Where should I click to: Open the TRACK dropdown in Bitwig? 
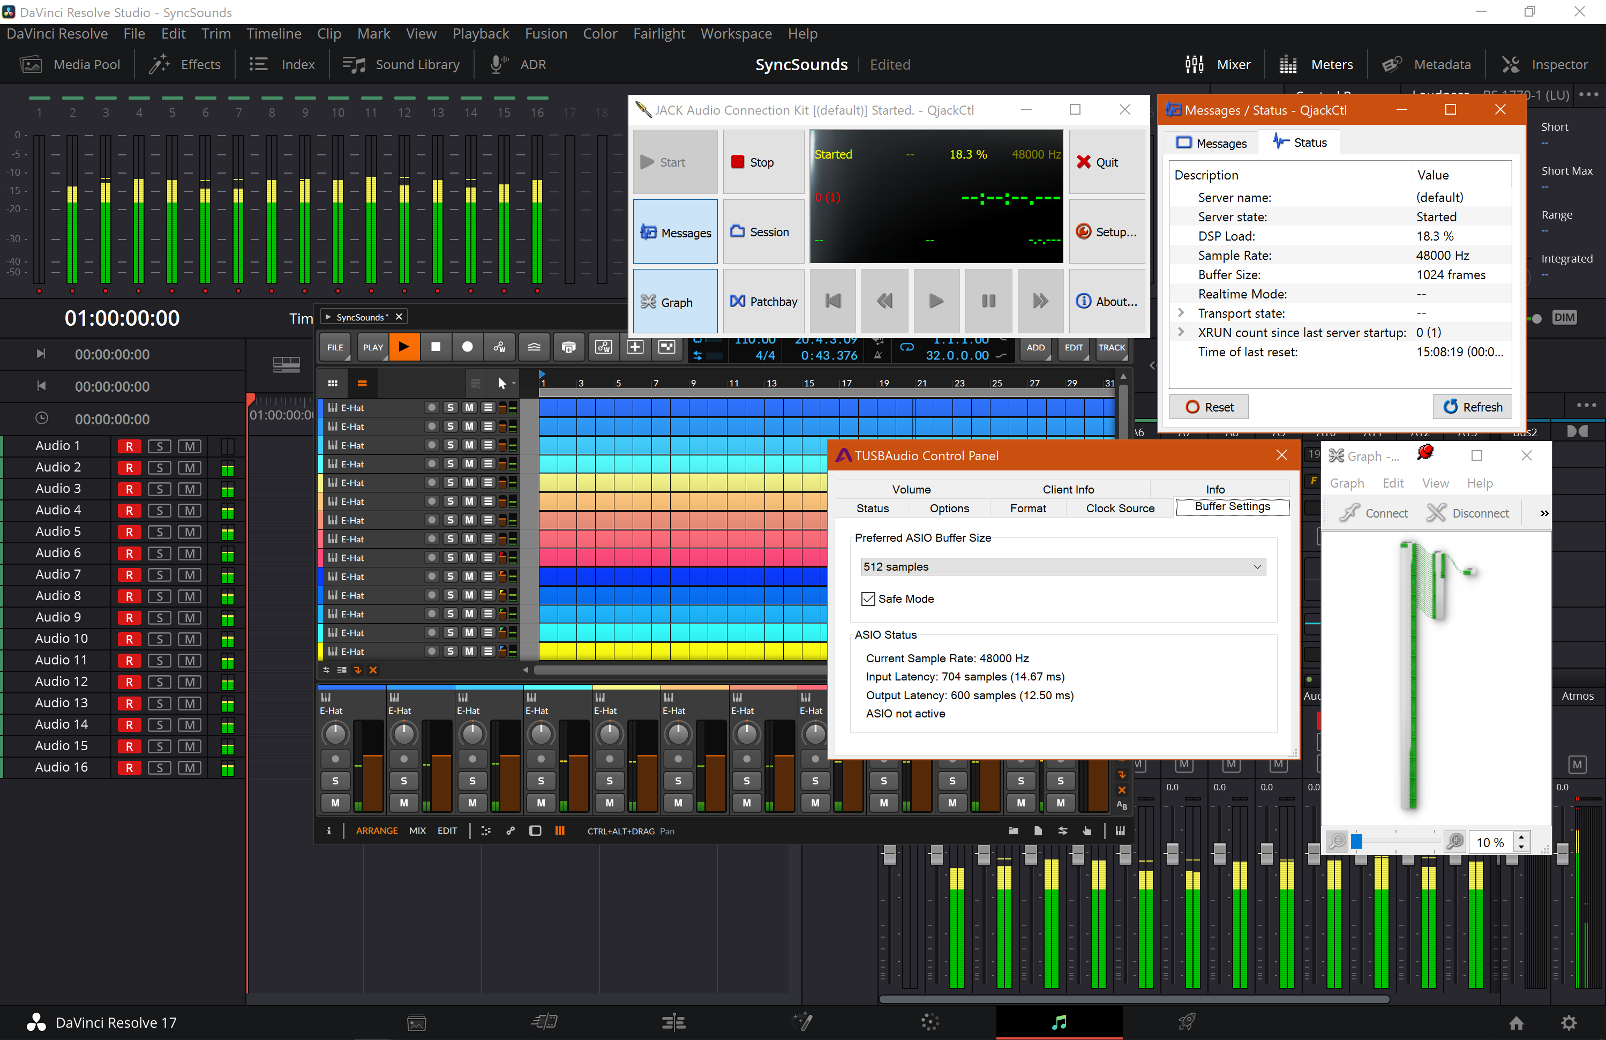point(1112,348)
